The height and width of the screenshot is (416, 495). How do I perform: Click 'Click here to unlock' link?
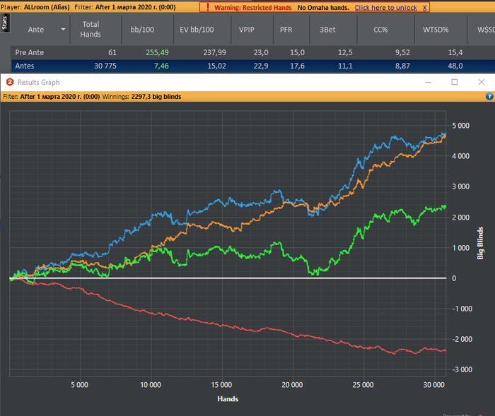pos(386,8)
